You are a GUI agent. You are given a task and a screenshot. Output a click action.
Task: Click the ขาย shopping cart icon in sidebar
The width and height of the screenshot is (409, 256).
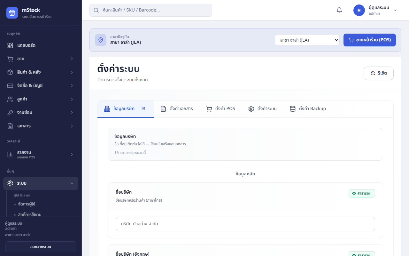[x=10, y=59]
